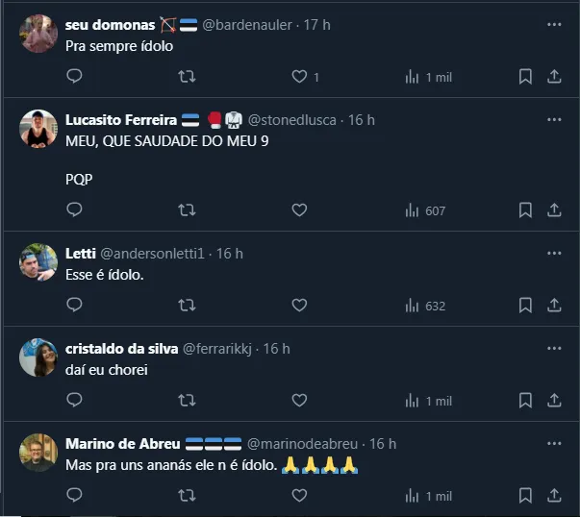Retweet the 'daí eu chorei' post

pyautogui.click(x=188, y=401)
